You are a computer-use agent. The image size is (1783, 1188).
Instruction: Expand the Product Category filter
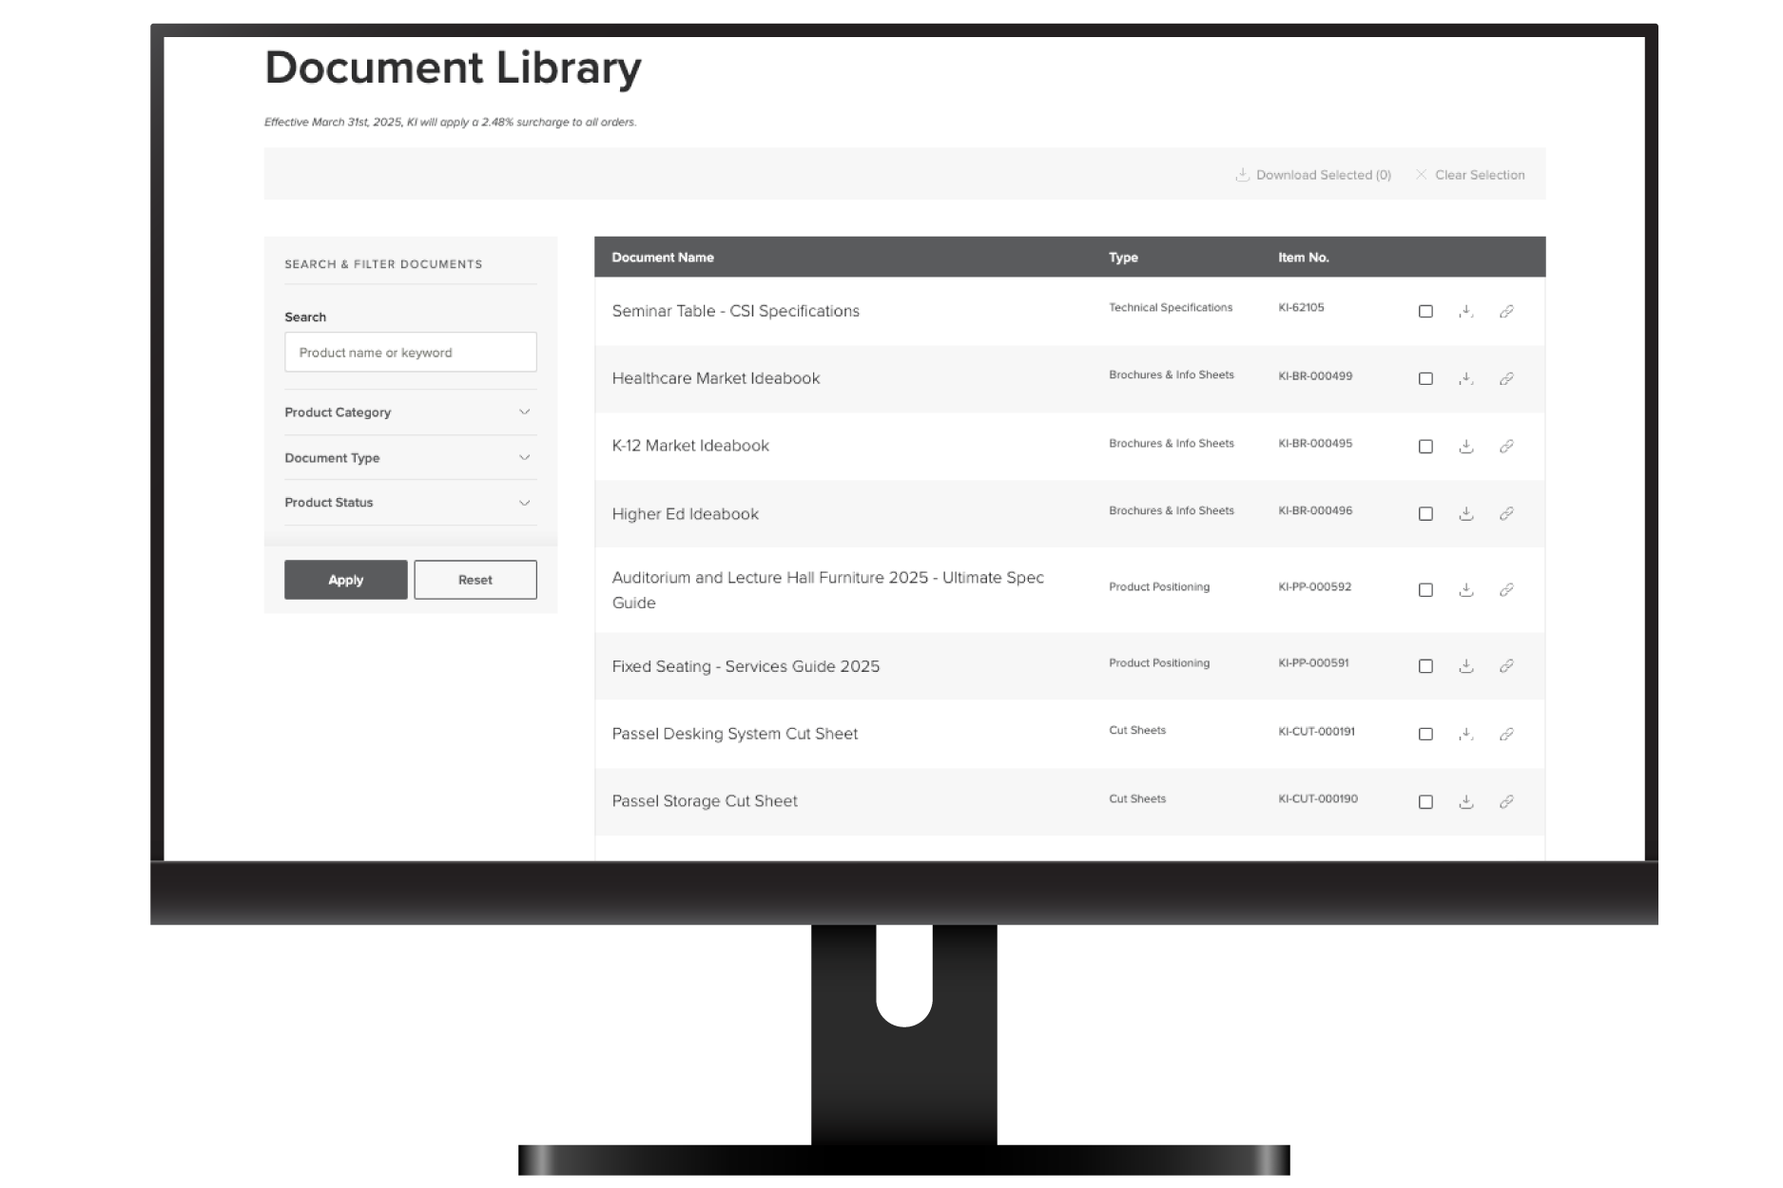tap(410, 412)
